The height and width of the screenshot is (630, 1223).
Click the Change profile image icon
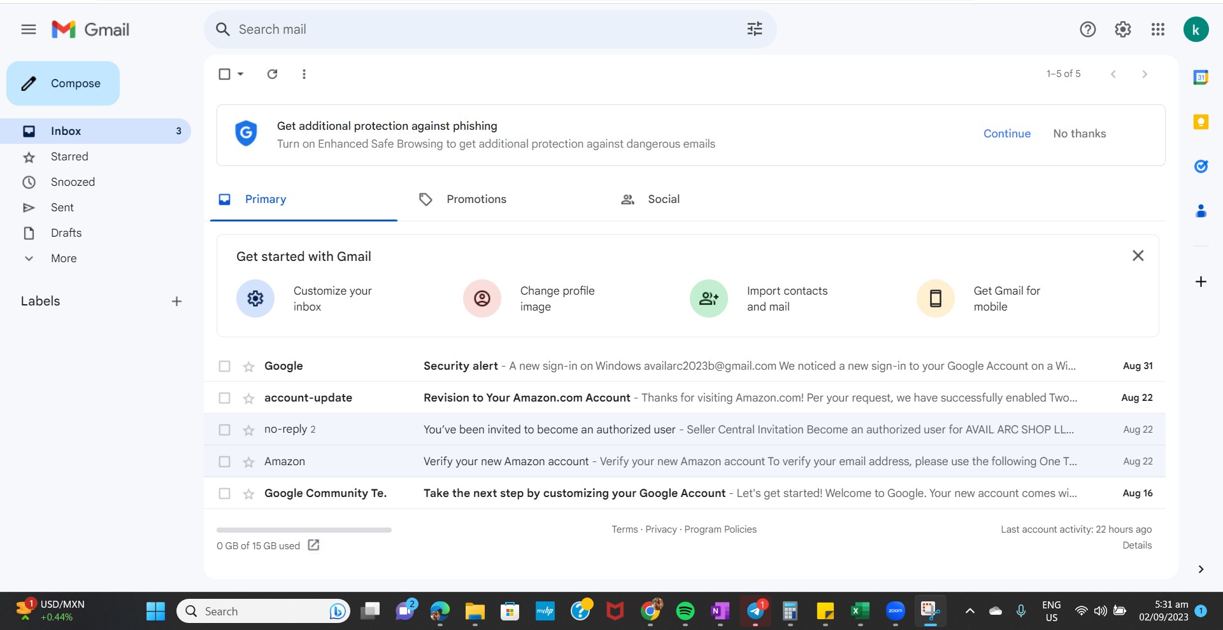click(482, 298)
